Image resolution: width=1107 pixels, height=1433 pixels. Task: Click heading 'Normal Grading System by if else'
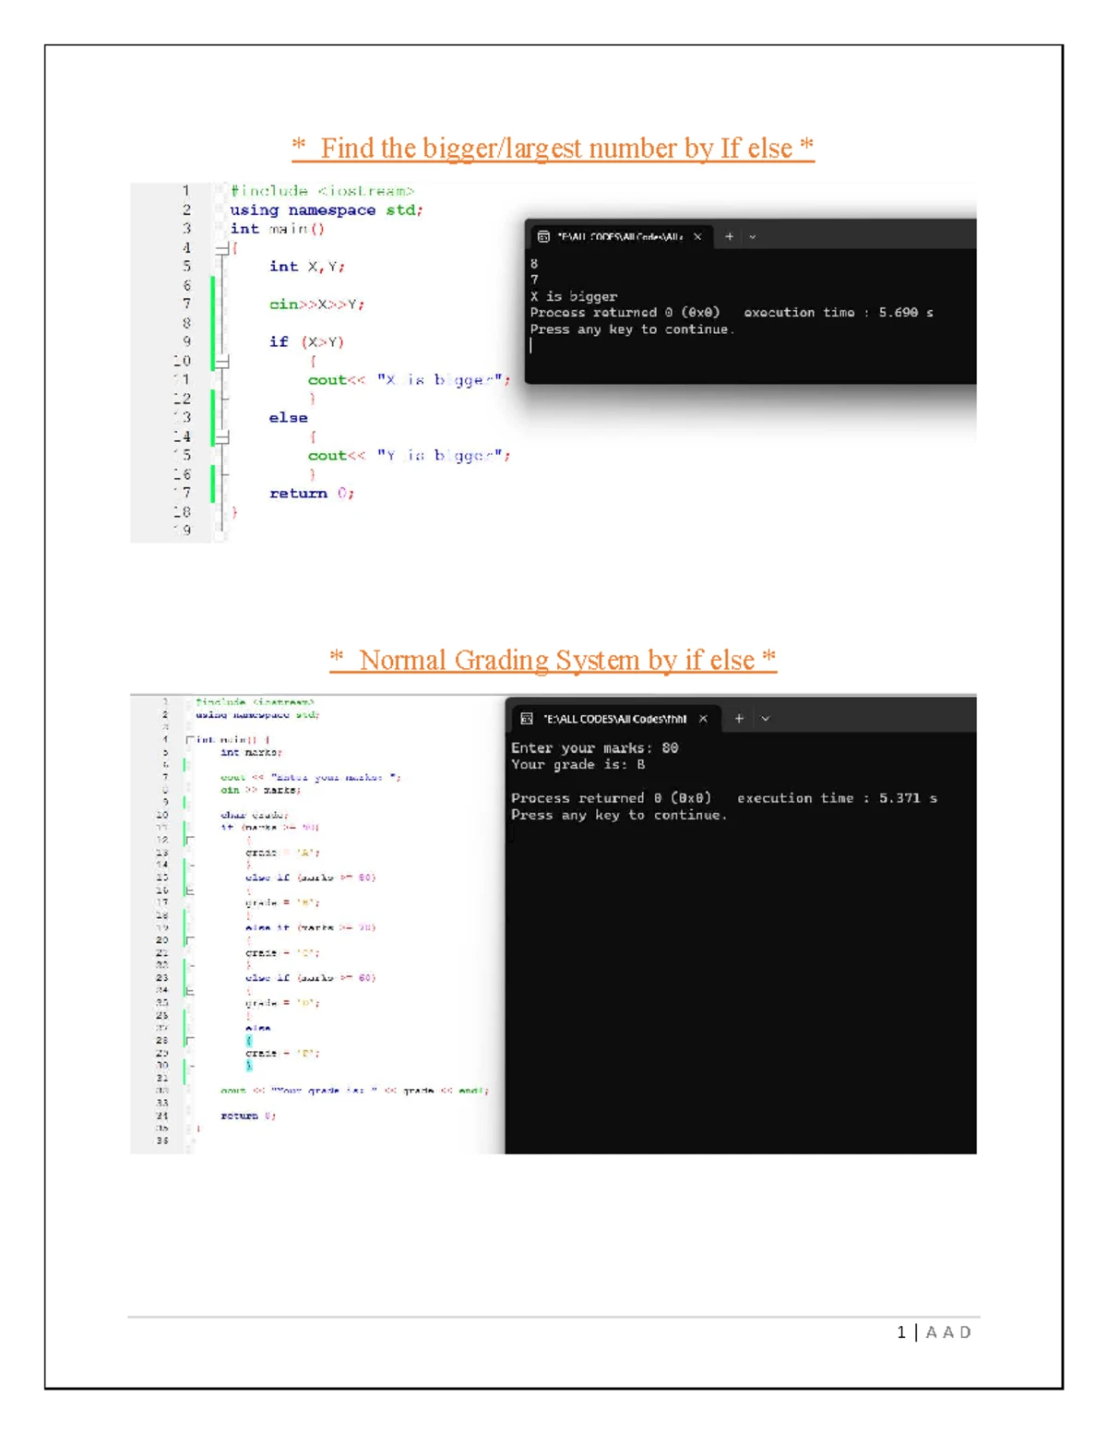coord(553,660)
